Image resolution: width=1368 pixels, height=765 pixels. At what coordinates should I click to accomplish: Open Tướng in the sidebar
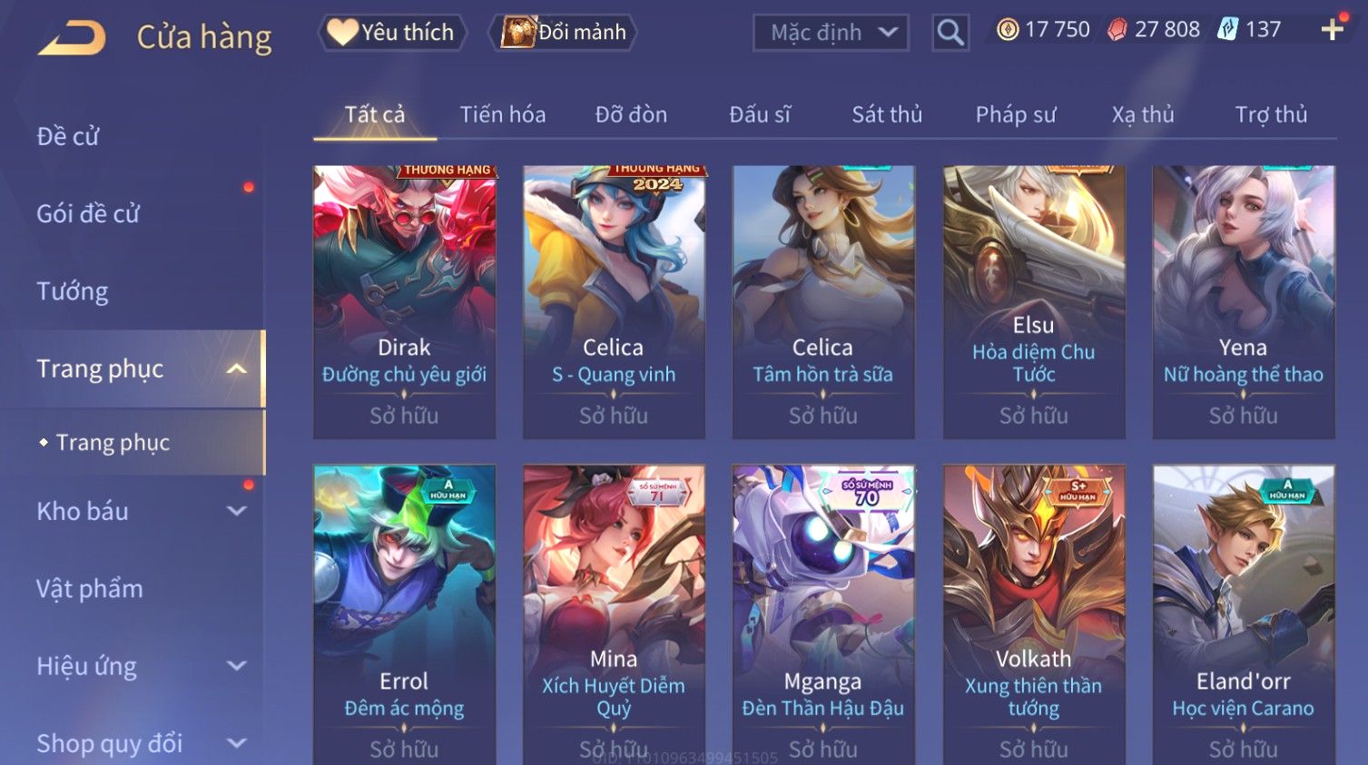(x=73, y=291)
